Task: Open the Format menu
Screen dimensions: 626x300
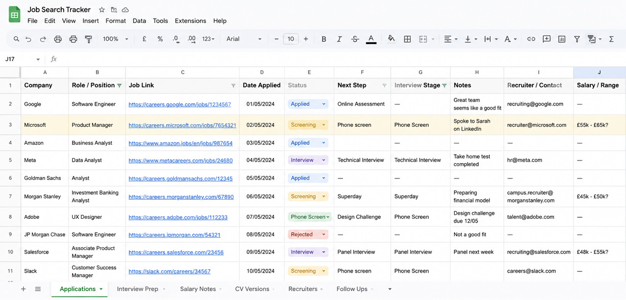Action: tap(116, 21)
